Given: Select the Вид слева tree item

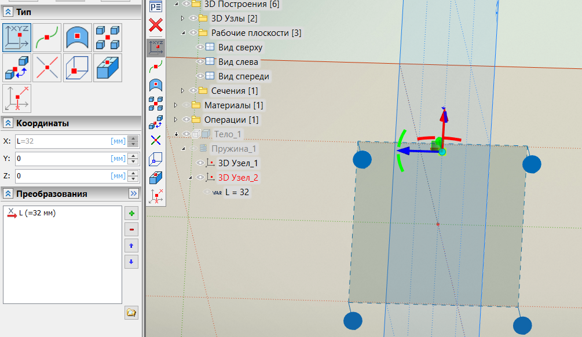Looking at the screenshot, I should 238,62.
